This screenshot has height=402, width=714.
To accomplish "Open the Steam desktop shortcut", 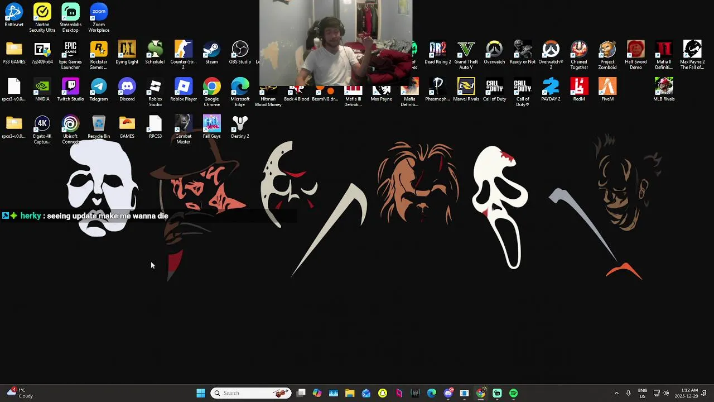I will [211, 53].
